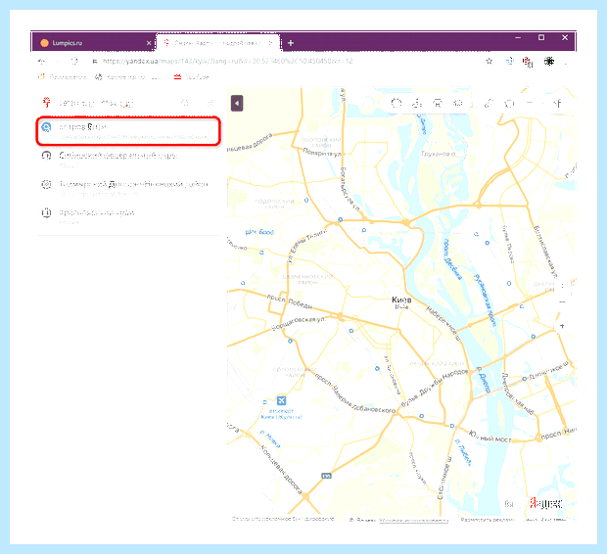Go back with the browser back arrow
This screenshot has height=554, width=607.
pyautogui.click(x=41, y=61)
